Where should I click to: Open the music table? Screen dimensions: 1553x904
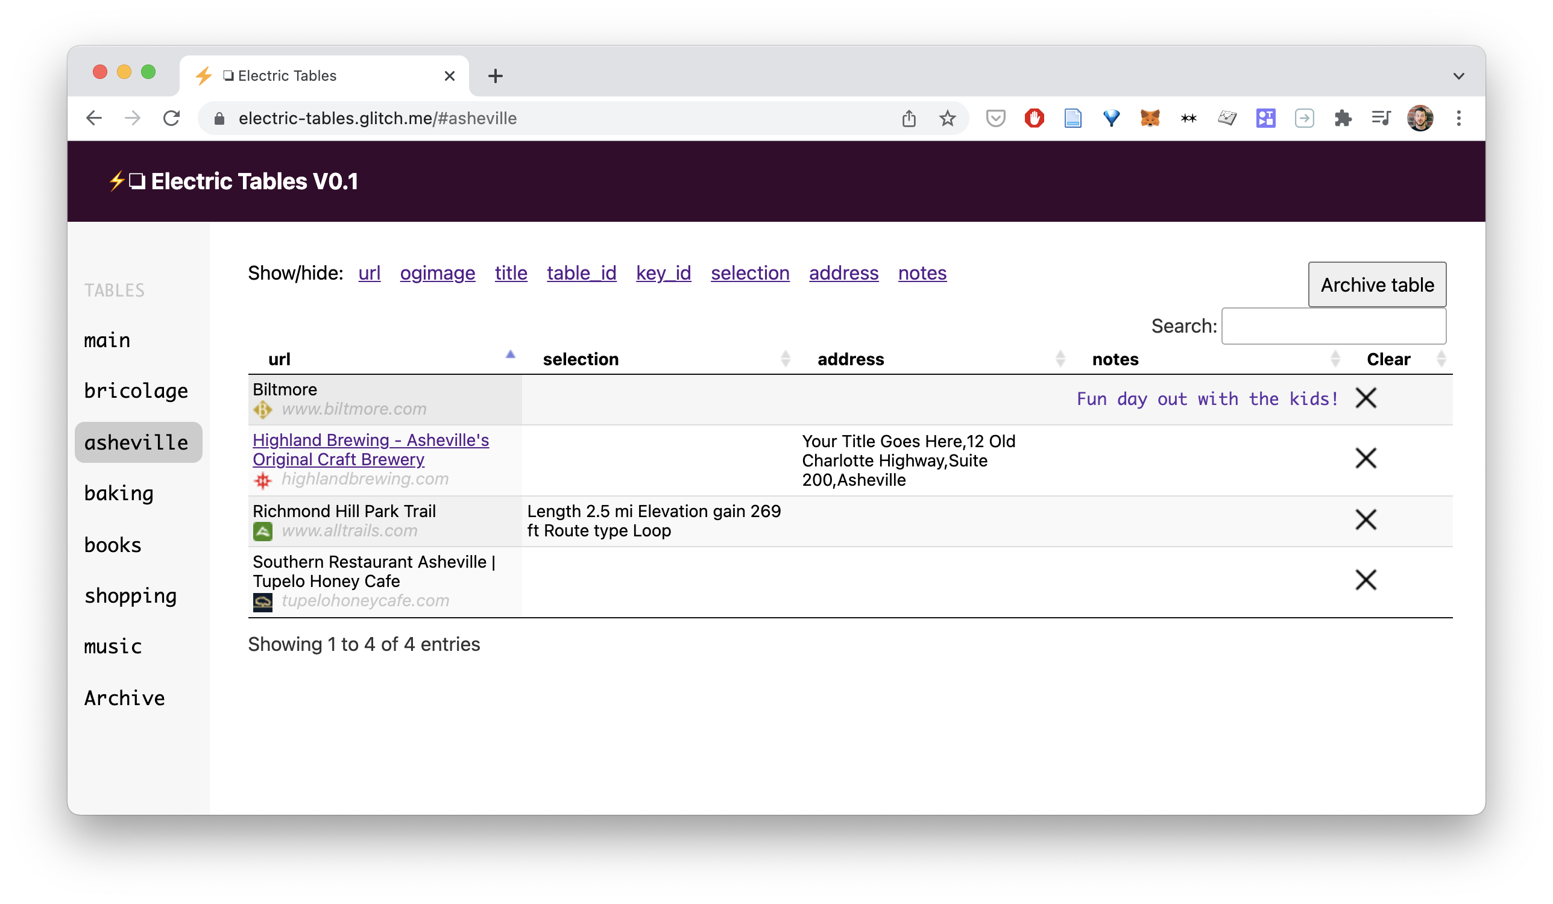(113, 647)
